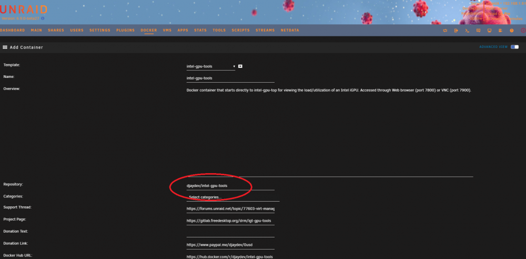526x259 pixels.
Task: Click the empty Donation Text field
Action: 230,233
